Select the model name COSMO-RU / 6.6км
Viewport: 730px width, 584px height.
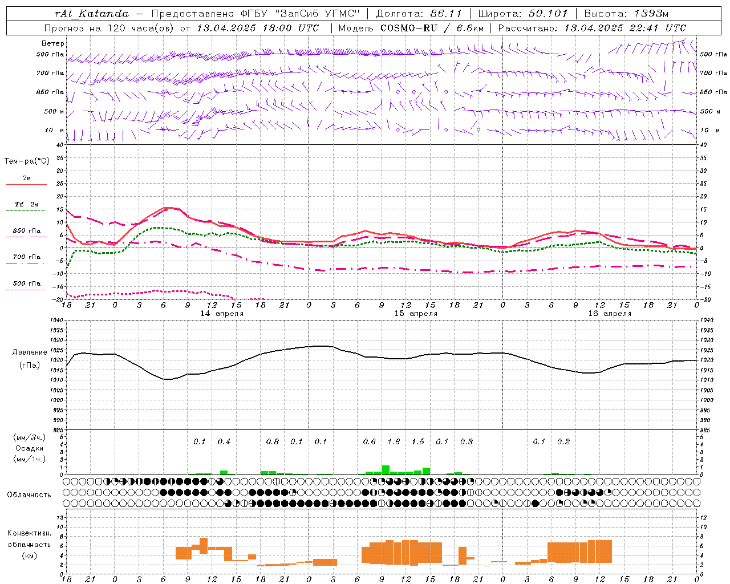[x=432, y=28]
